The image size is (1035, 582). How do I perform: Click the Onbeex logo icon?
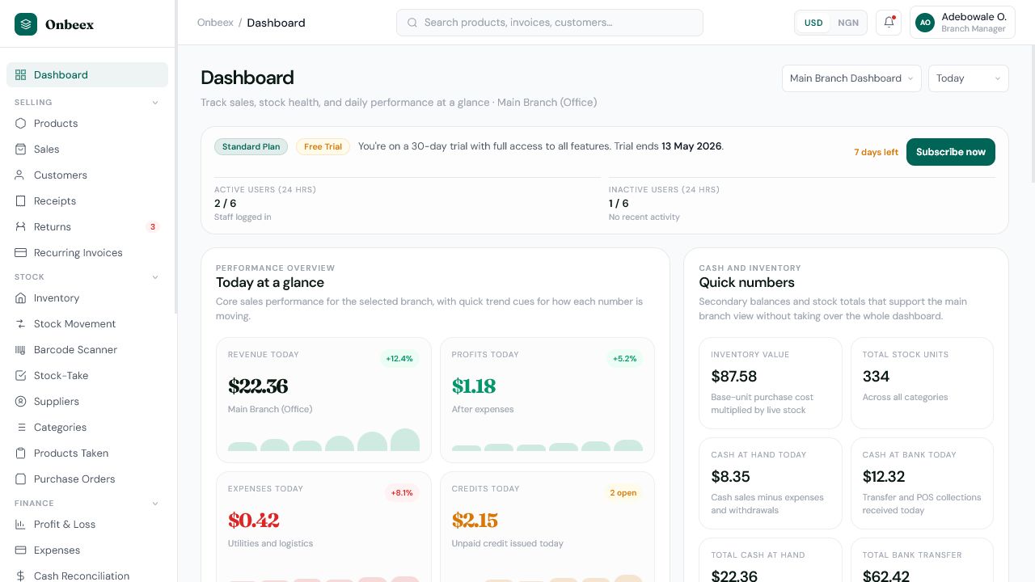tap(26, 24)
